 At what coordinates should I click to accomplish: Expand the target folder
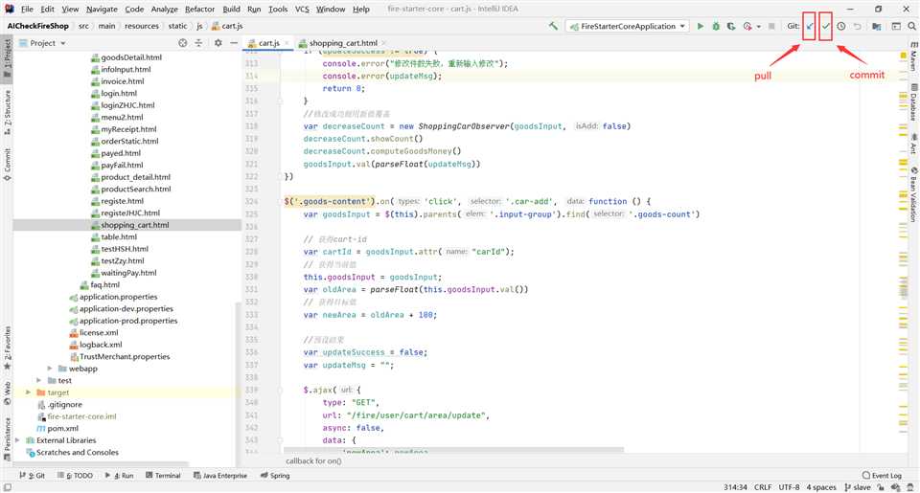coord(28,392)
